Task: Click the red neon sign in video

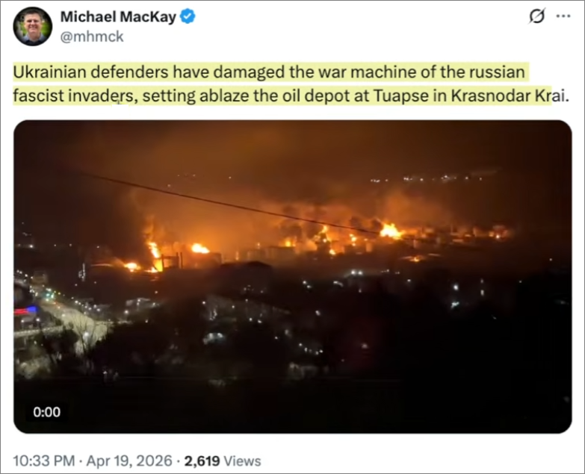Action: pos(25,311)
